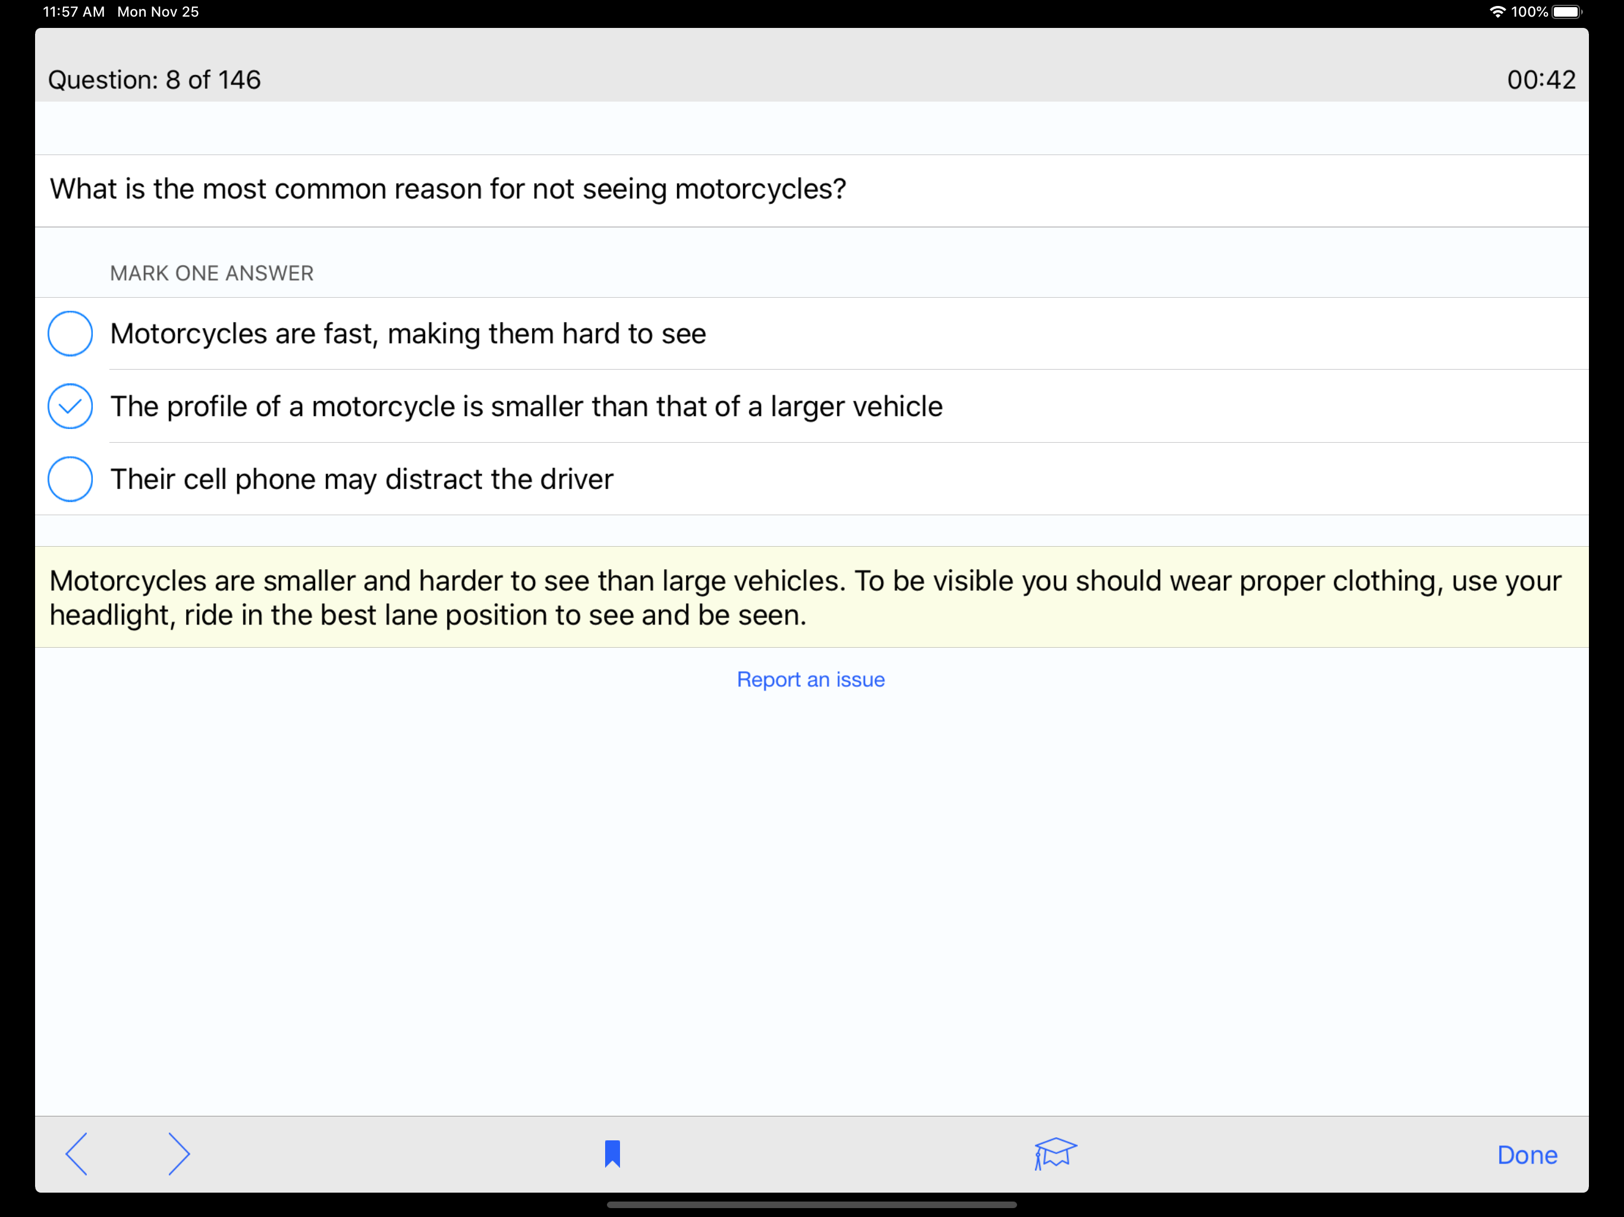This screenshot has width=1624, height=1217.
Task: Select the checked 'profile of a motorcycle' radio
Action: pos(71,406)
